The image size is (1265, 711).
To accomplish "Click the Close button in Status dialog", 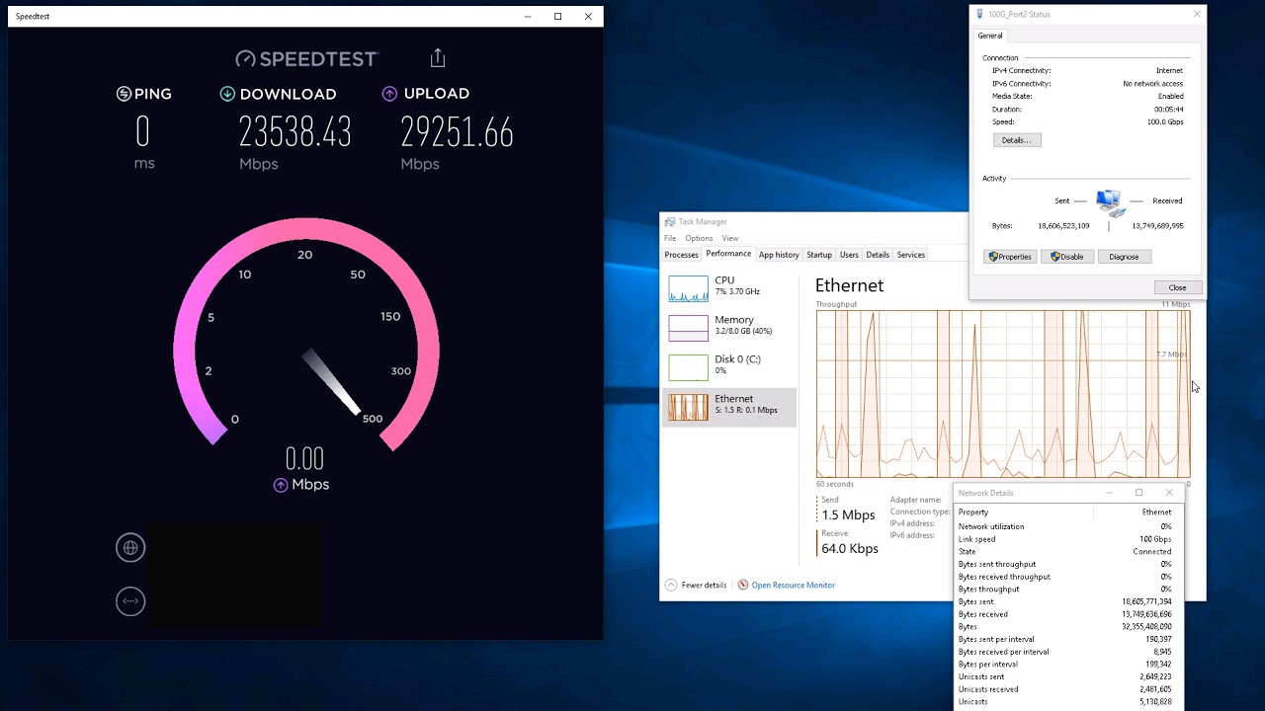I will coord(1177,287).
